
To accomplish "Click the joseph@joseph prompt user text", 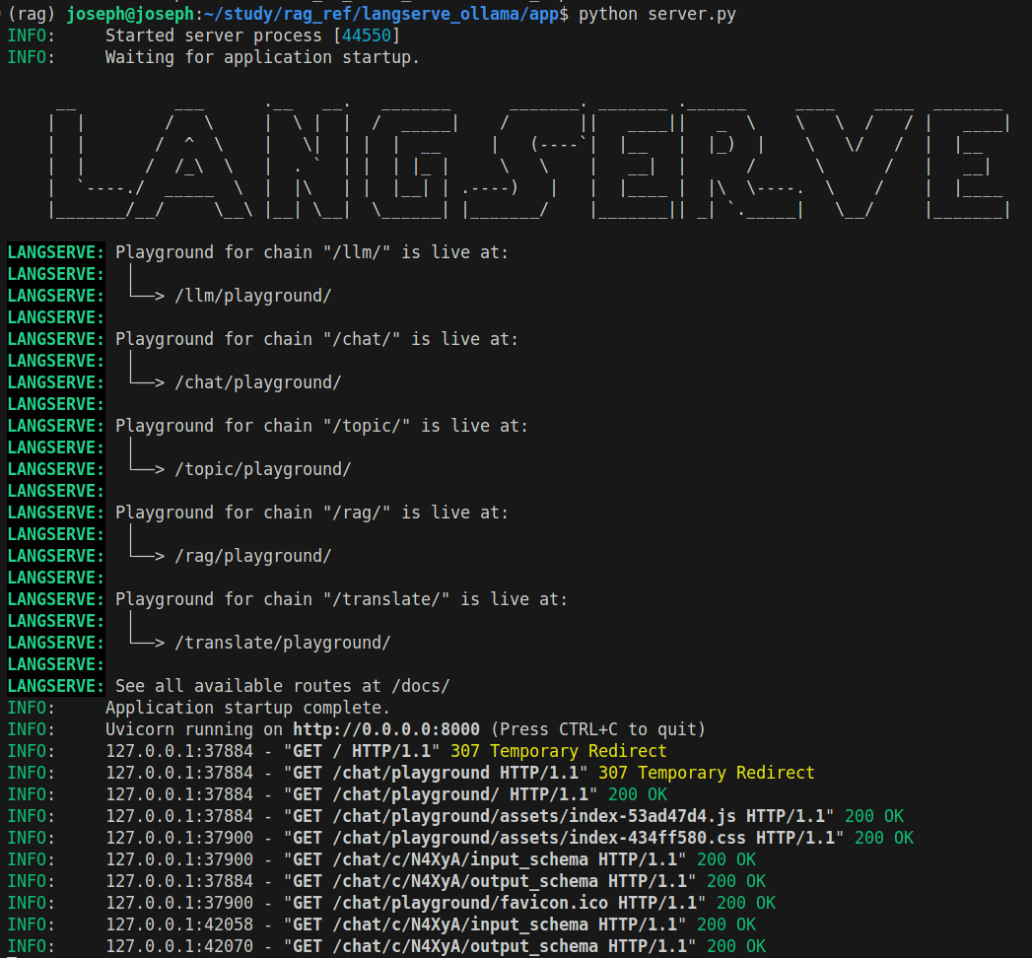I will [x=131, y=14].
